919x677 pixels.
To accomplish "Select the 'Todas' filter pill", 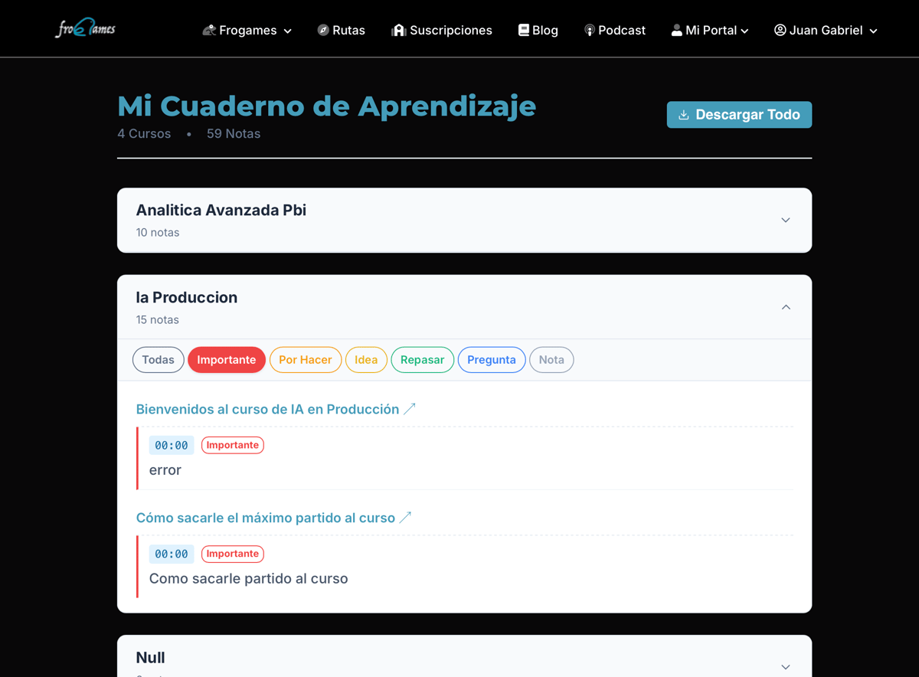I will pos(158,359).
